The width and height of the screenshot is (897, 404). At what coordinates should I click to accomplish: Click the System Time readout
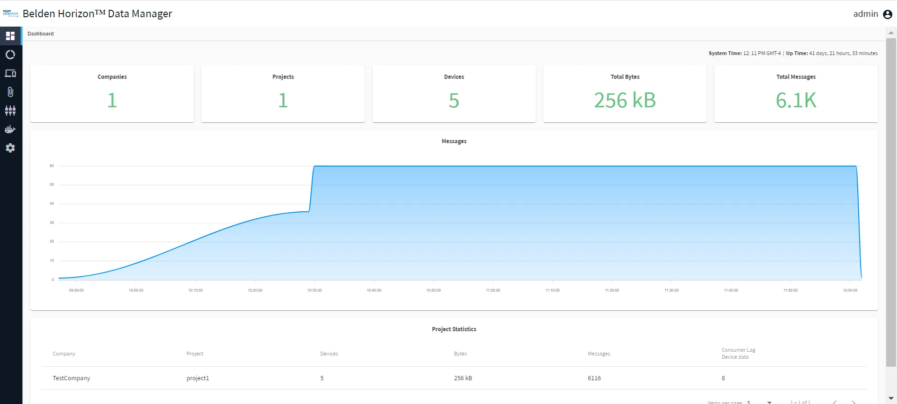(745, 53)
